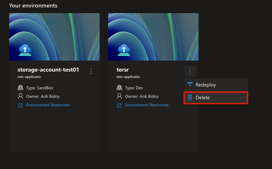Click the storage-account-test01 environment title
This screenshot has width=272, height=169.
point(48,70)
